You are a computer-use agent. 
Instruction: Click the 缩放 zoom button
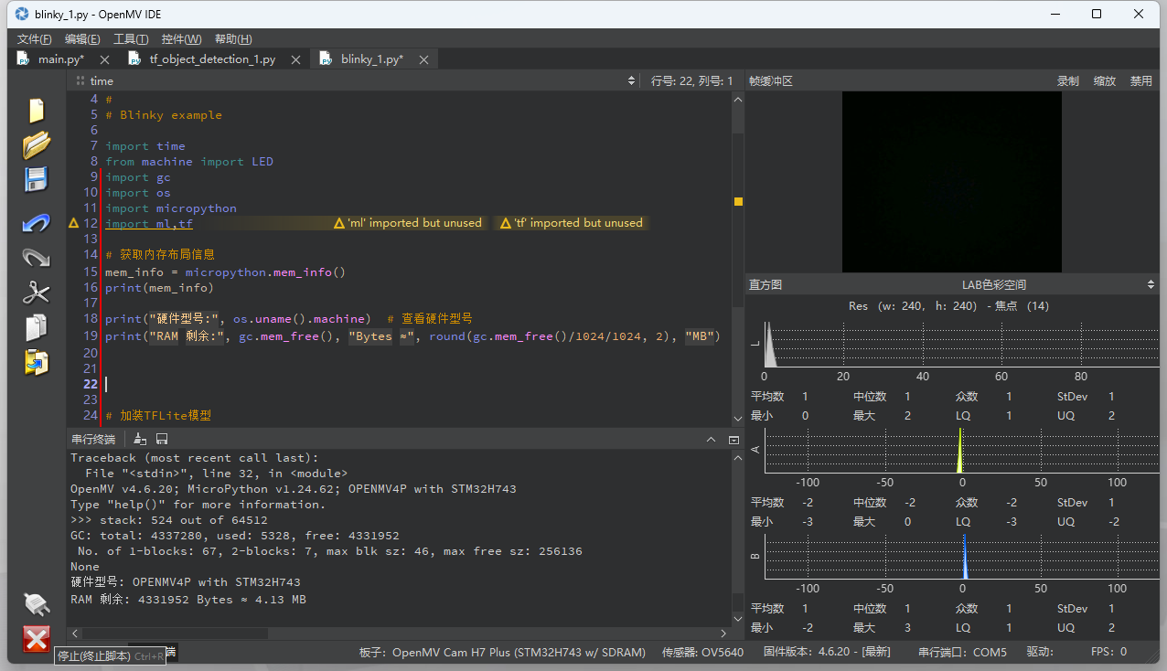[1104, 81]
